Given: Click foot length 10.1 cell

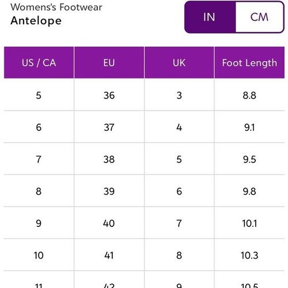Looking at the screenshot, I should click(x=249, y=223).
